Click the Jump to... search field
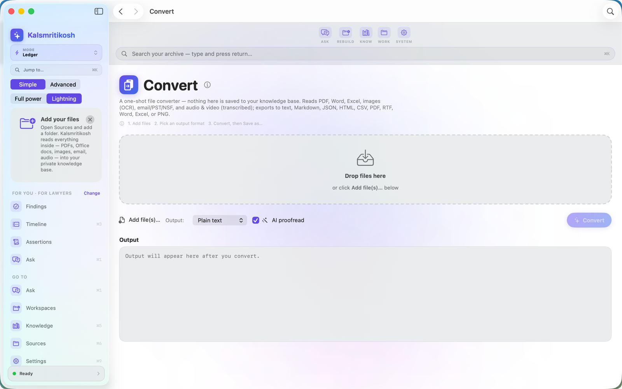Viewport: 622px width, 389px height. tap(56, 70)
